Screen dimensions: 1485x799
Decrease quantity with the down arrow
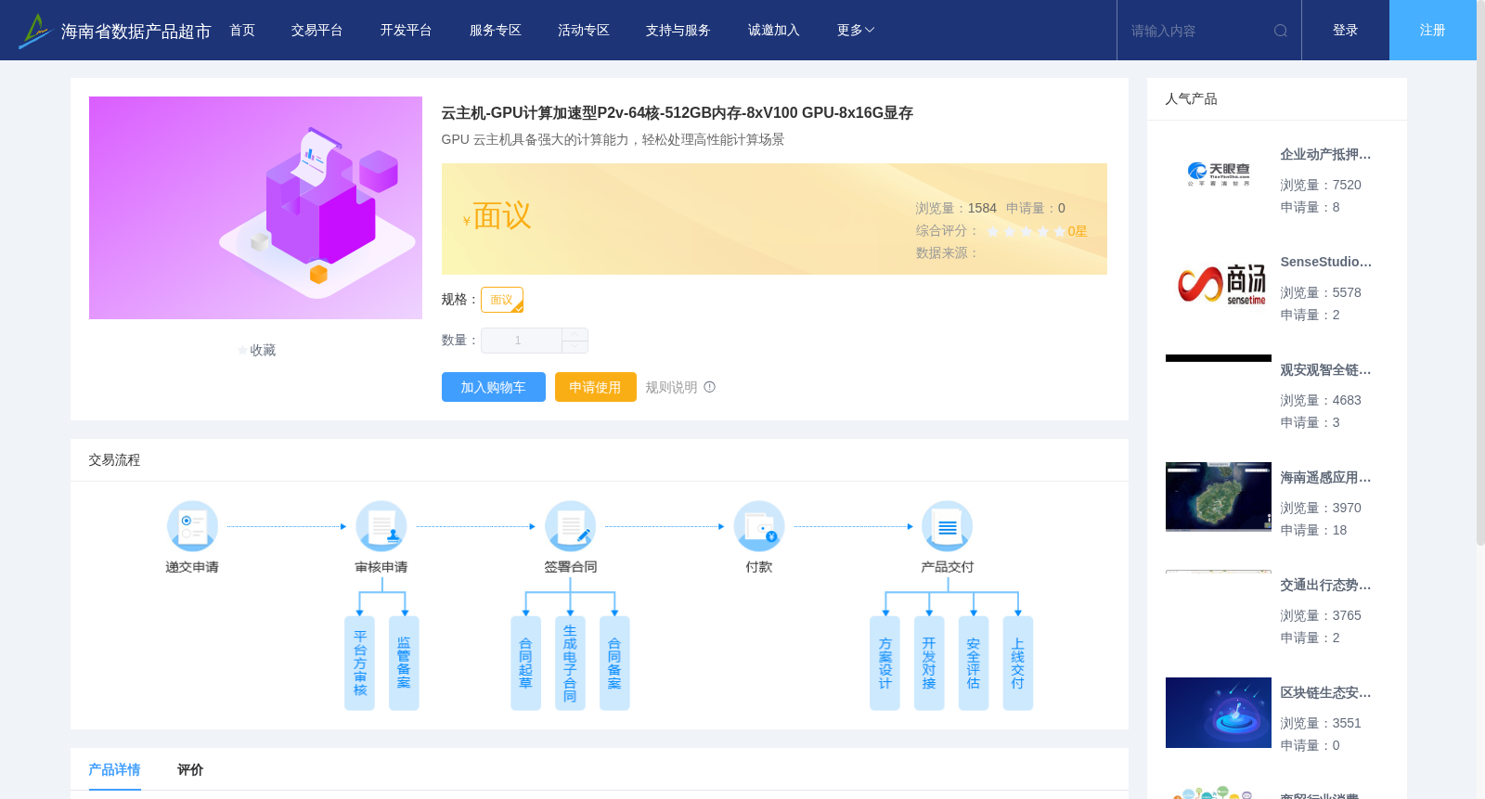(575, 346)
